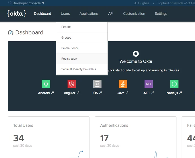Viewport: 195px width, 158px height.
Task: Select People from the Users menu
Action: point(82,27)
